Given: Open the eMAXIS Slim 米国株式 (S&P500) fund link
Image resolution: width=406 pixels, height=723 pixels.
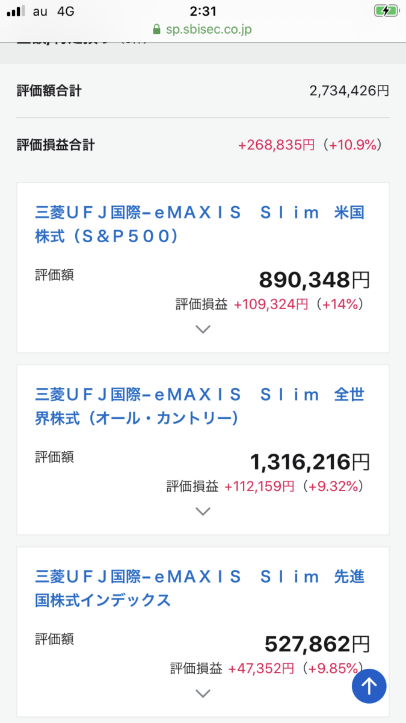Looking at the screenshot, I should click(x=200, y=224).
